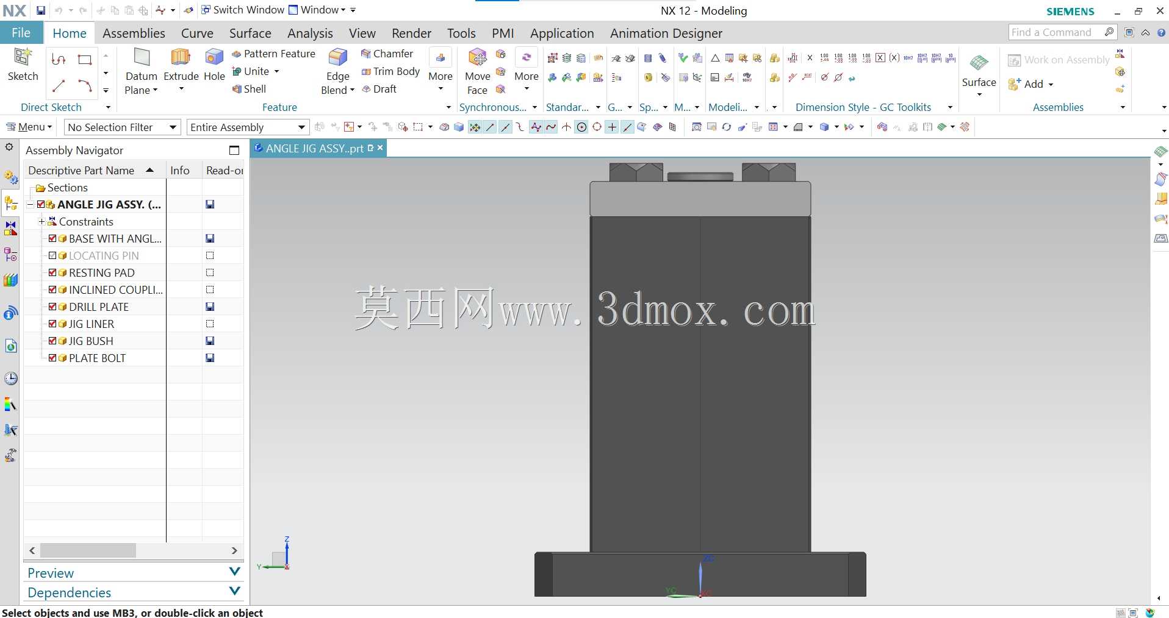This screenshot has width=1169, height=618.
Task: Open the Constraint Navigator sidebar icon
Action: [11, 229]
